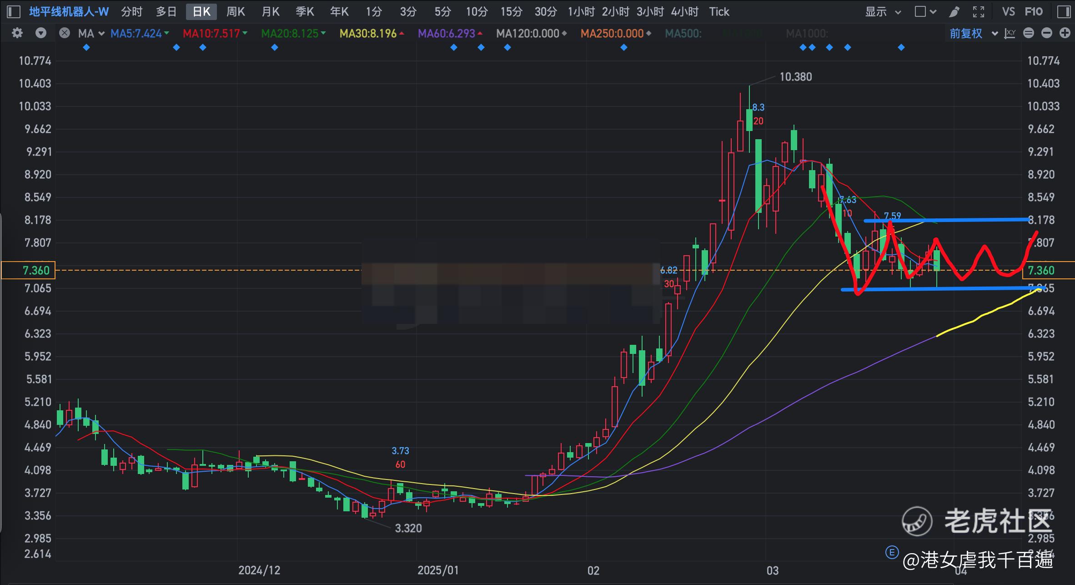The height and width of the screenshot is (585, 1075).
Task: Enter fullscreen chart mode
Action: pos(978,12)
